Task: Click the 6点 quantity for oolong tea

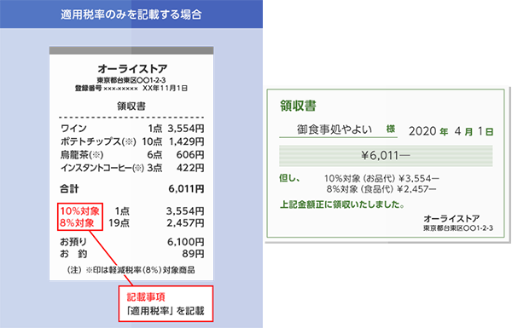Action: pos(154,154)
